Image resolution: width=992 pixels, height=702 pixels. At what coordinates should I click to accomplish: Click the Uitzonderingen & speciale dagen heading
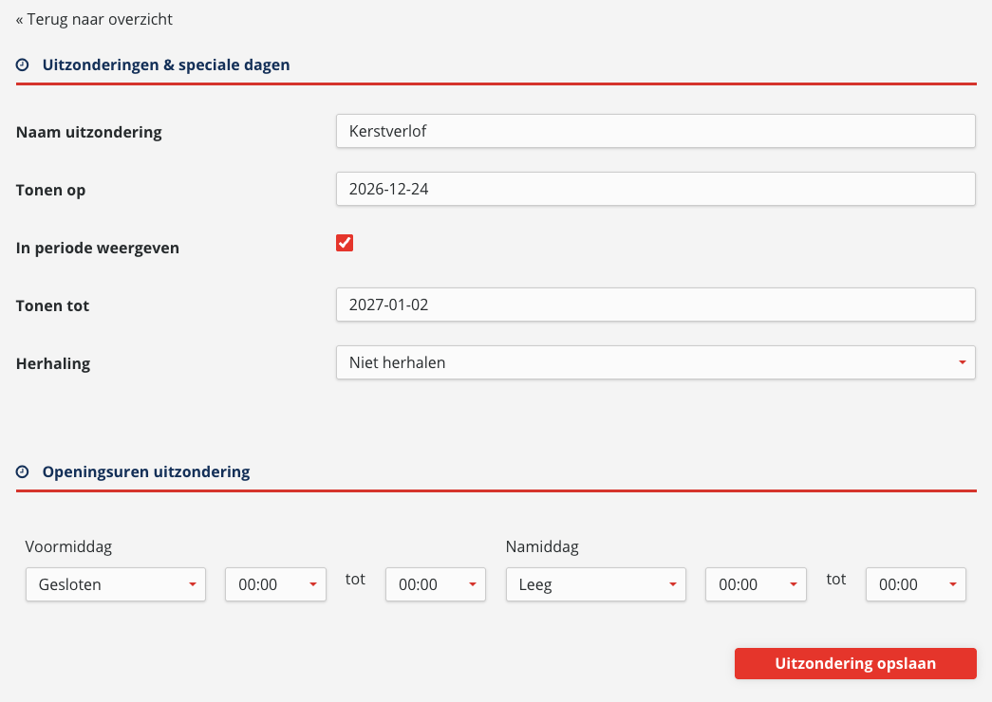(x=166, y=65)
